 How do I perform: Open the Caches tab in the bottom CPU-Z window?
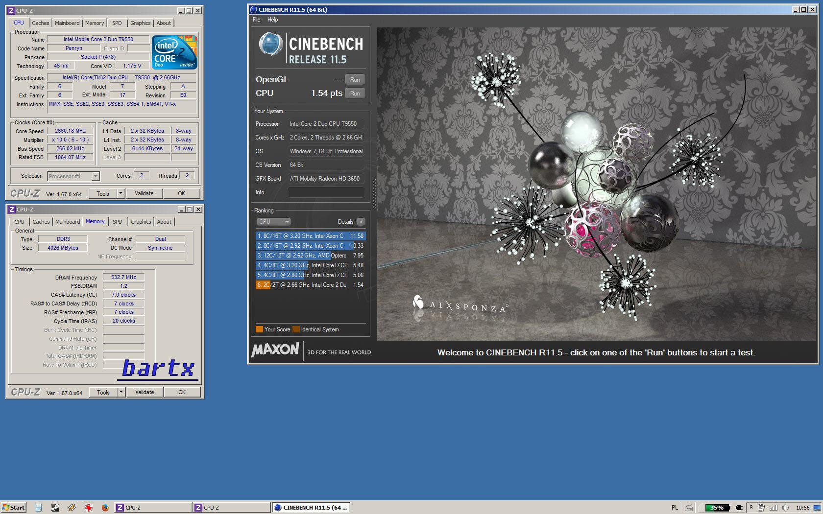[41, 222]
